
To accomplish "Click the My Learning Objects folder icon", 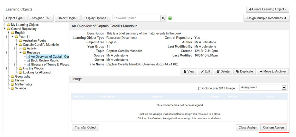I will [9, 25].
